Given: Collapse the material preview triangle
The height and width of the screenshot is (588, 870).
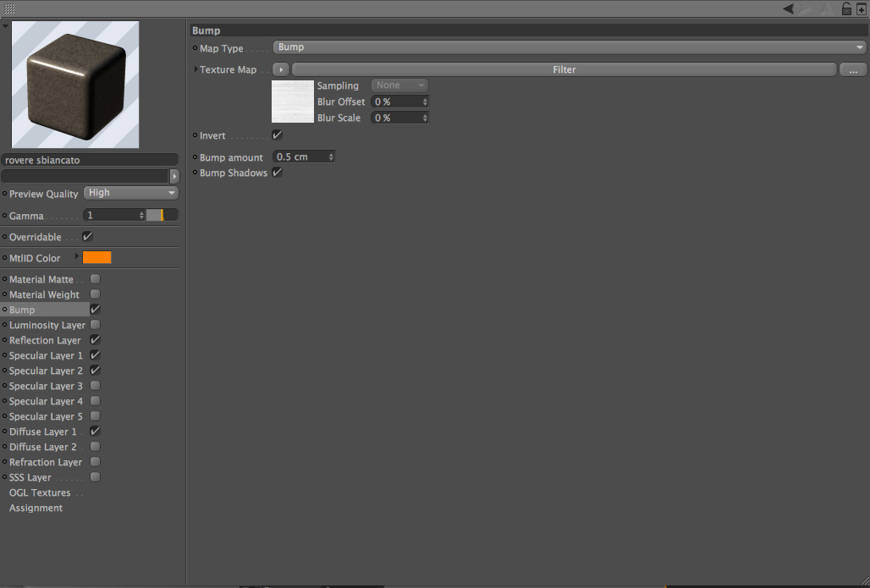Looking at the screenshot, I should (5, 26).
